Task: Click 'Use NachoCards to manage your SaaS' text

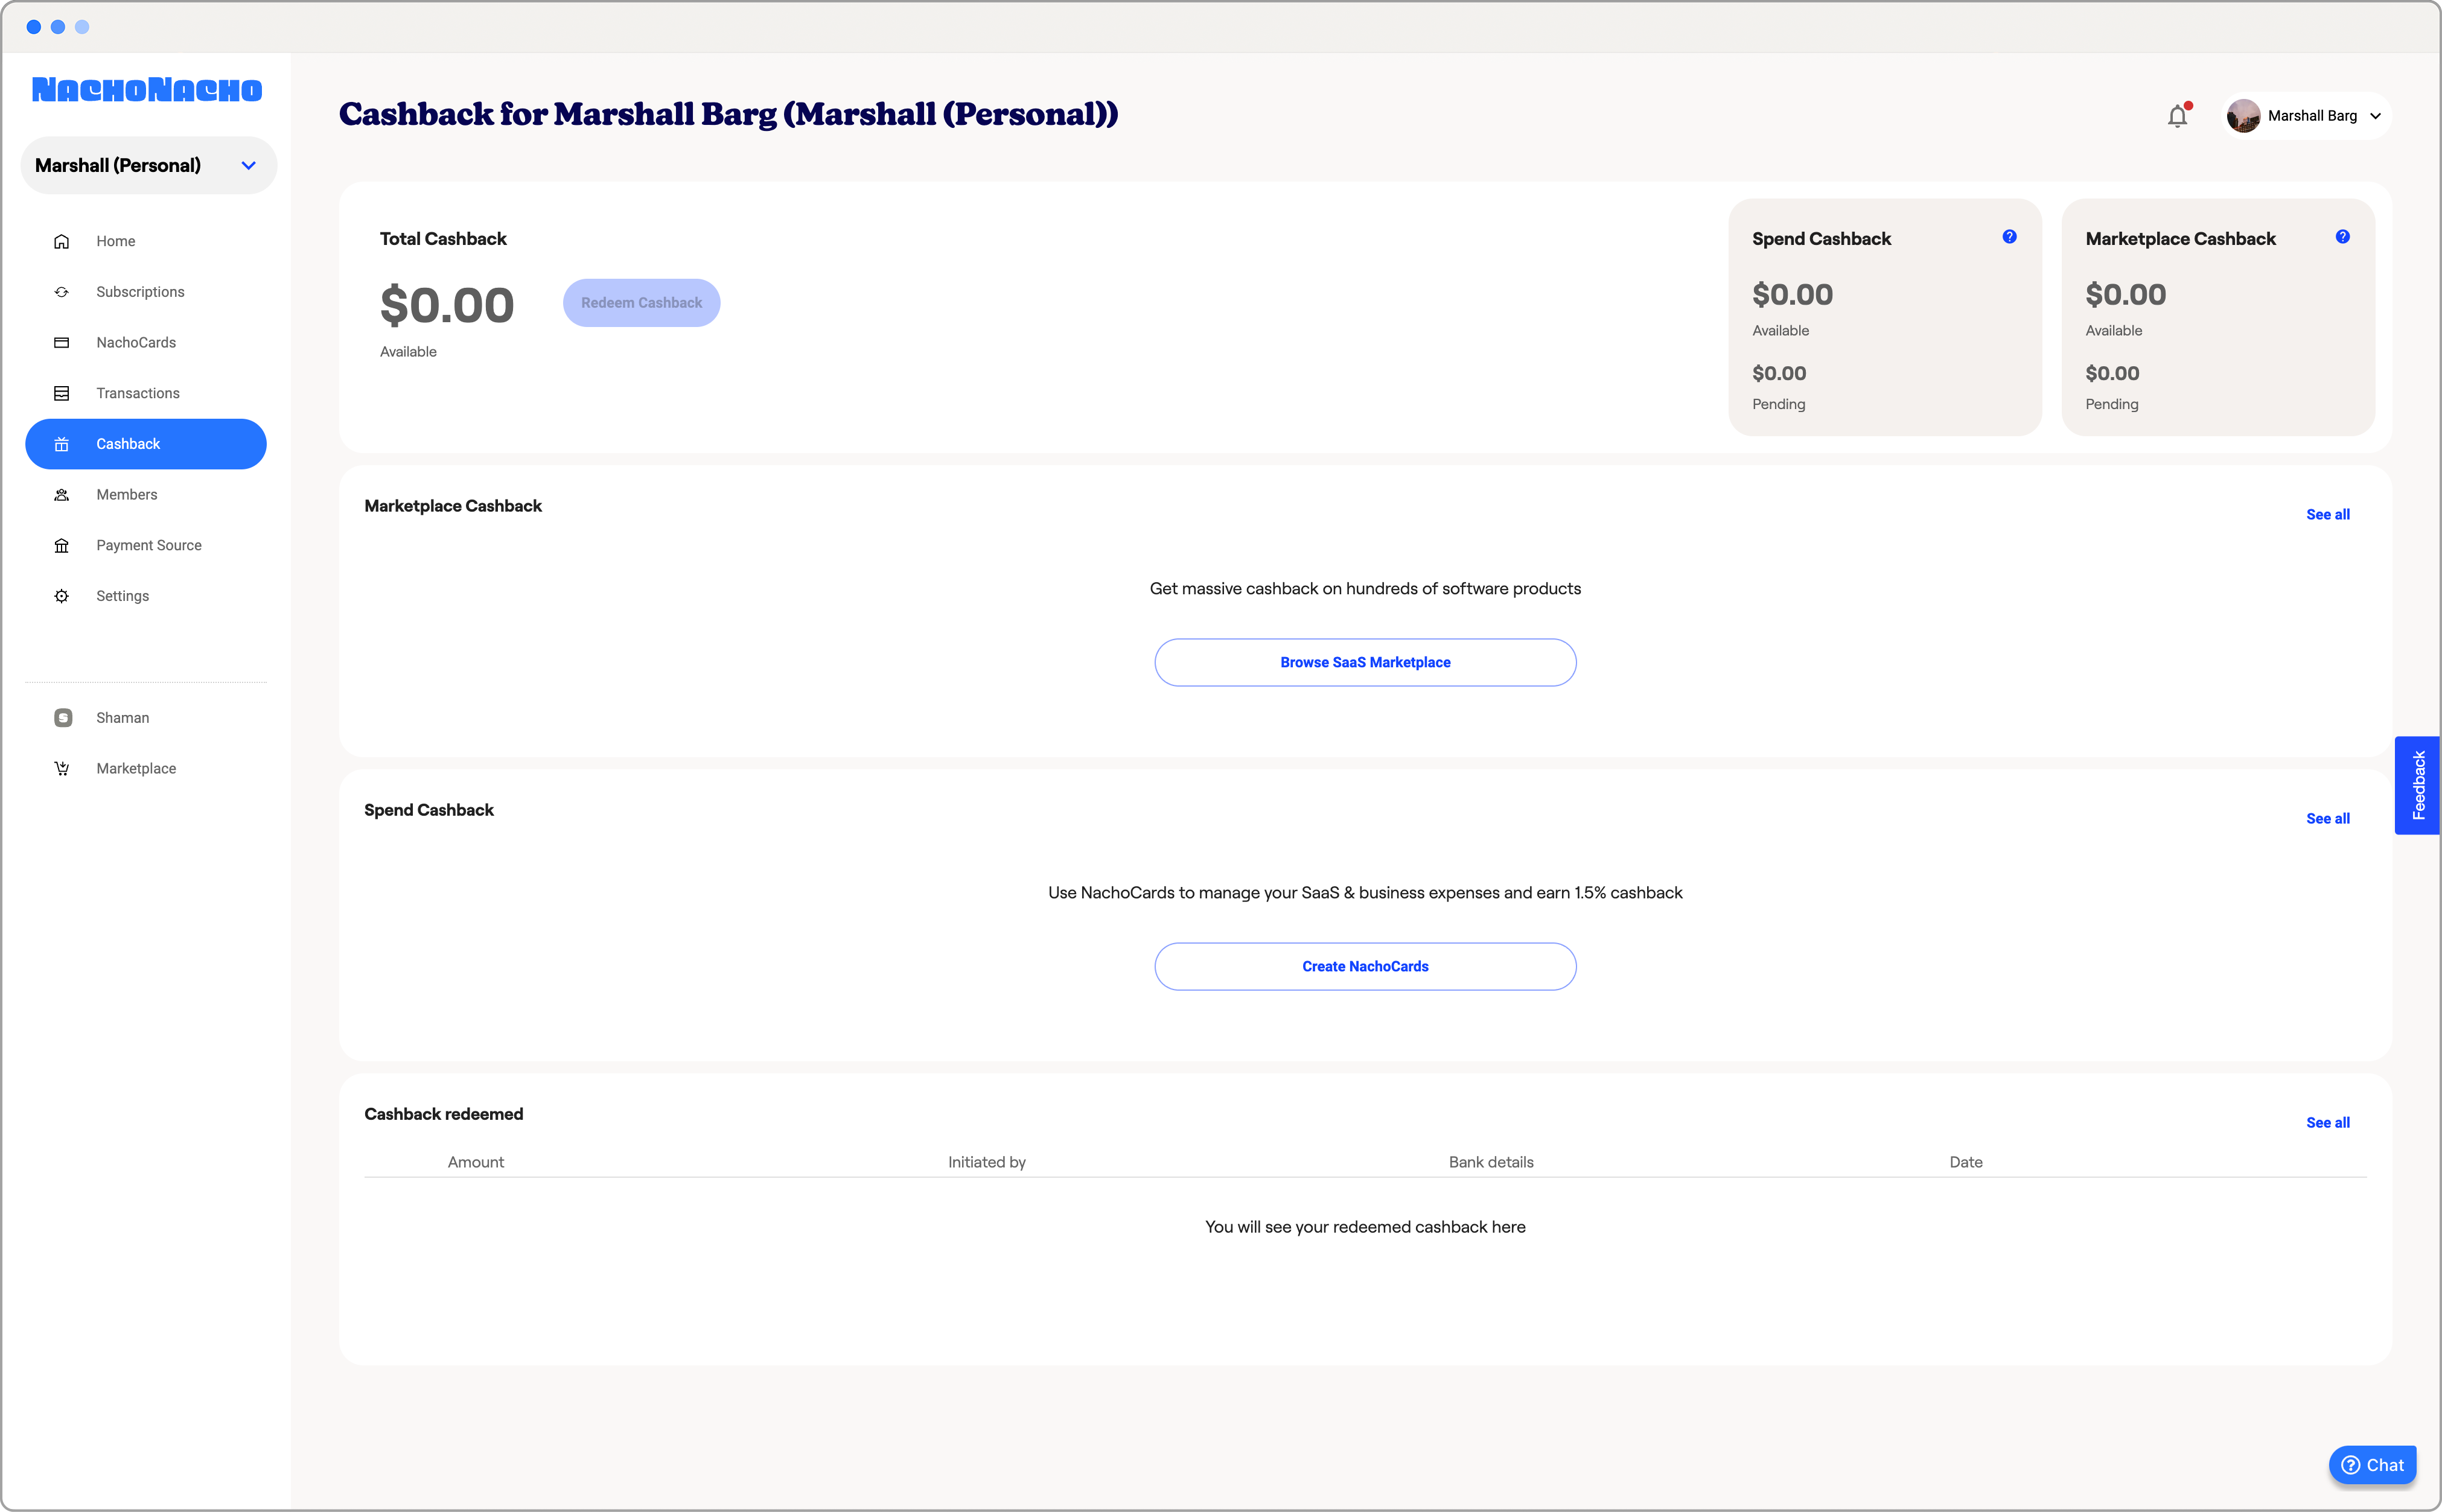Action: coord(1365,893)
